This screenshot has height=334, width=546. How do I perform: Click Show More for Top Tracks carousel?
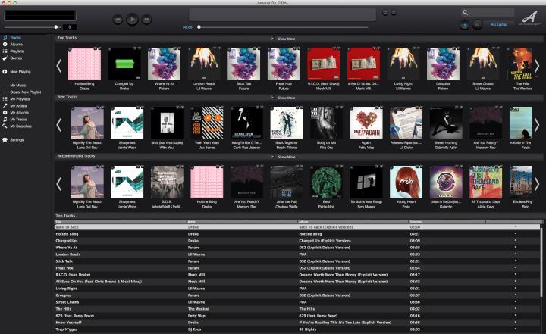click(x=286, y=39)
